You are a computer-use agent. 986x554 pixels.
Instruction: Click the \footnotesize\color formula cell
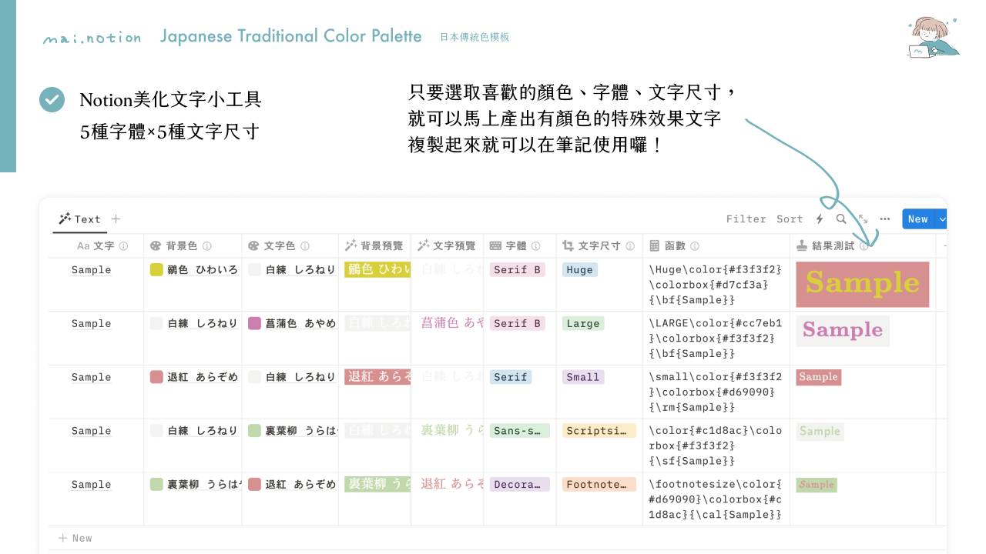[x=716, y=499]
